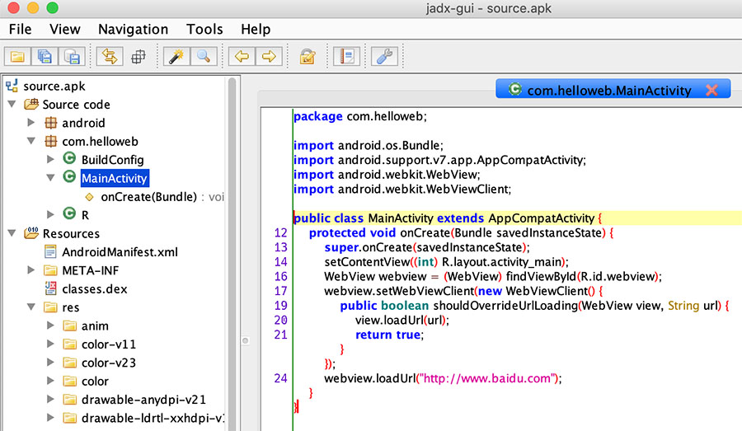
Task: Click the http://www.baidu.com string in code
Action: pos(488,378)
